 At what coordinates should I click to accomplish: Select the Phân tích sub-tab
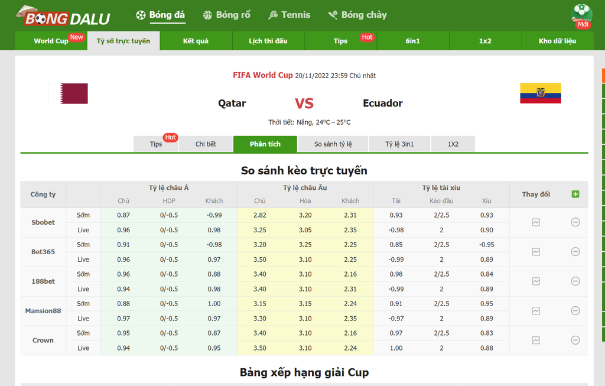click(265, 144)
